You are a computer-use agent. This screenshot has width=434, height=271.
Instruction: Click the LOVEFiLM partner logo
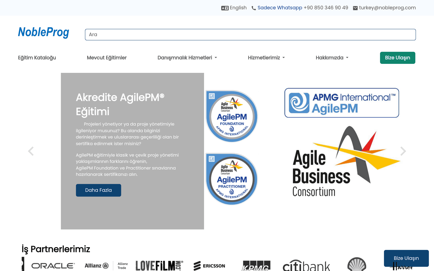(159, 266)
